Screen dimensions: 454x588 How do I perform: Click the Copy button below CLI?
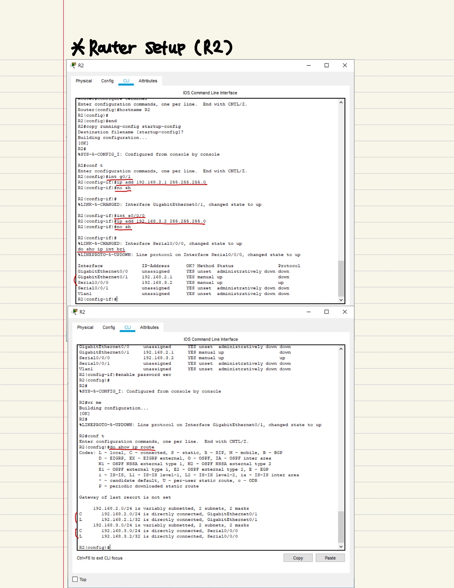[x=298, y=558]
